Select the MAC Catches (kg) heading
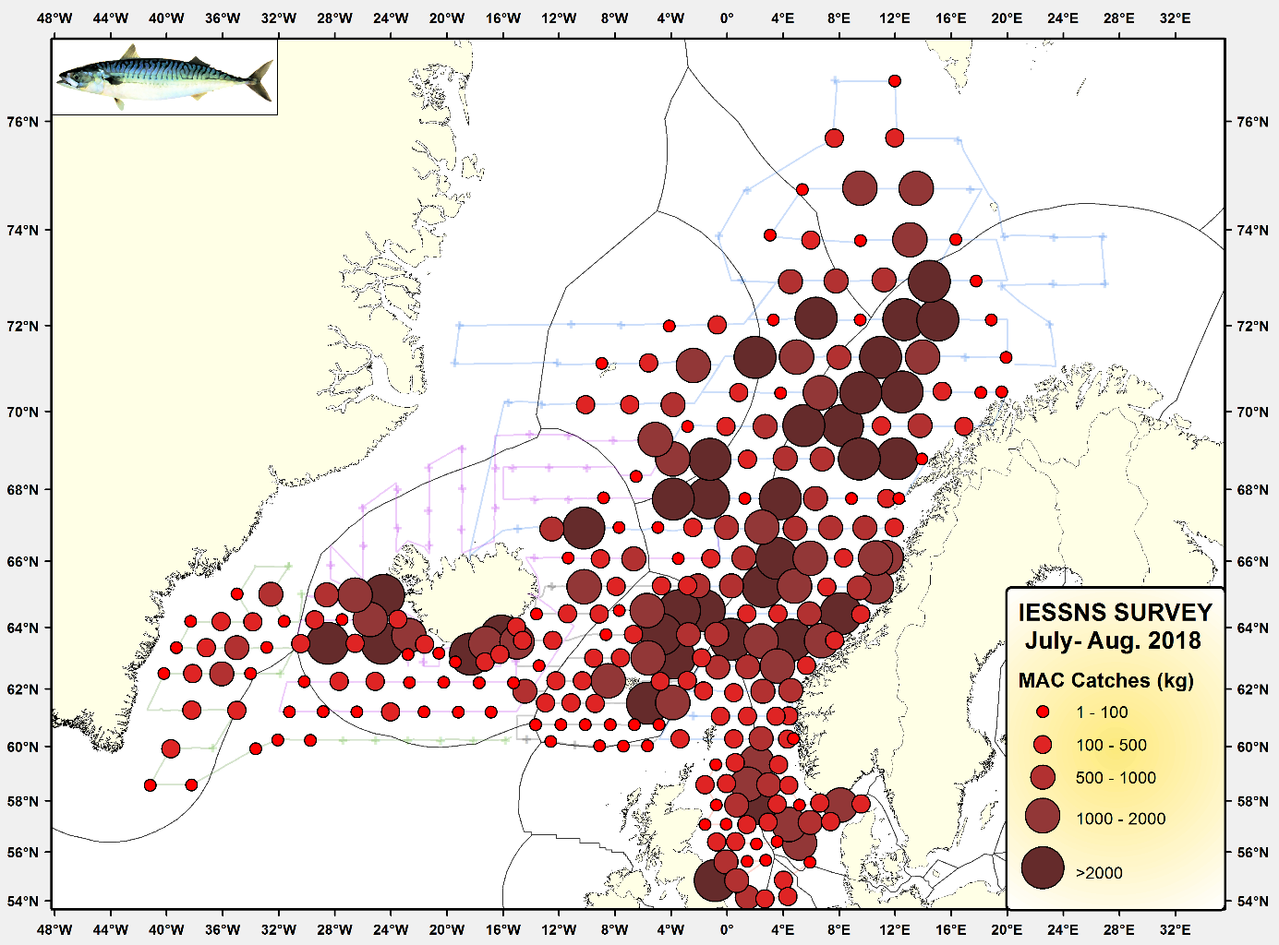 click(x=1105, y=681)
